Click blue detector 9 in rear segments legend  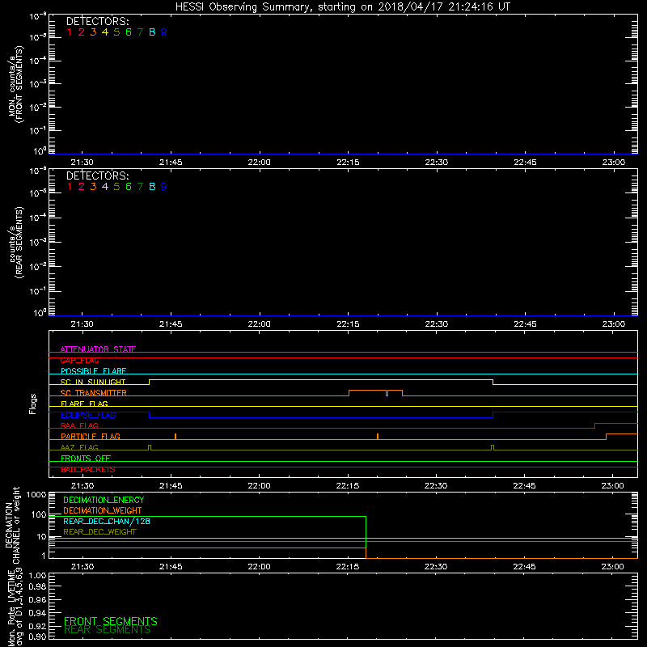(x=164, y=187)
